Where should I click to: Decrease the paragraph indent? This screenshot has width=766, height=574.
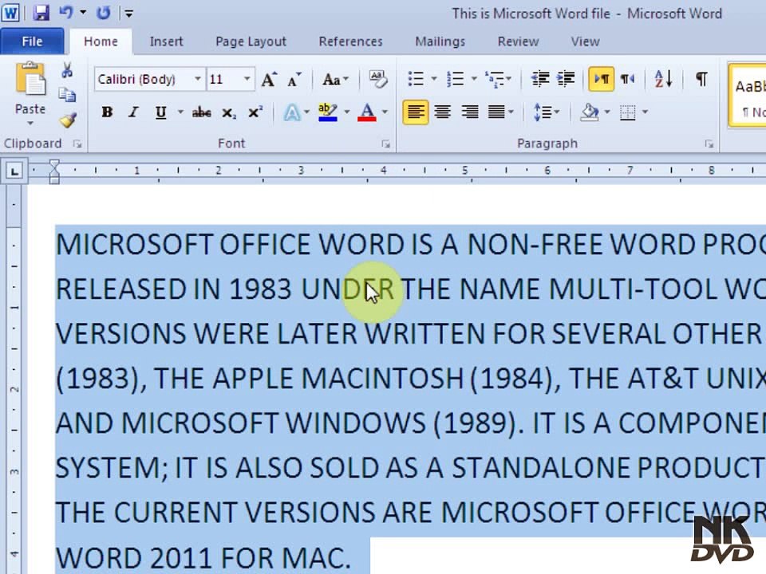(540, 79)
